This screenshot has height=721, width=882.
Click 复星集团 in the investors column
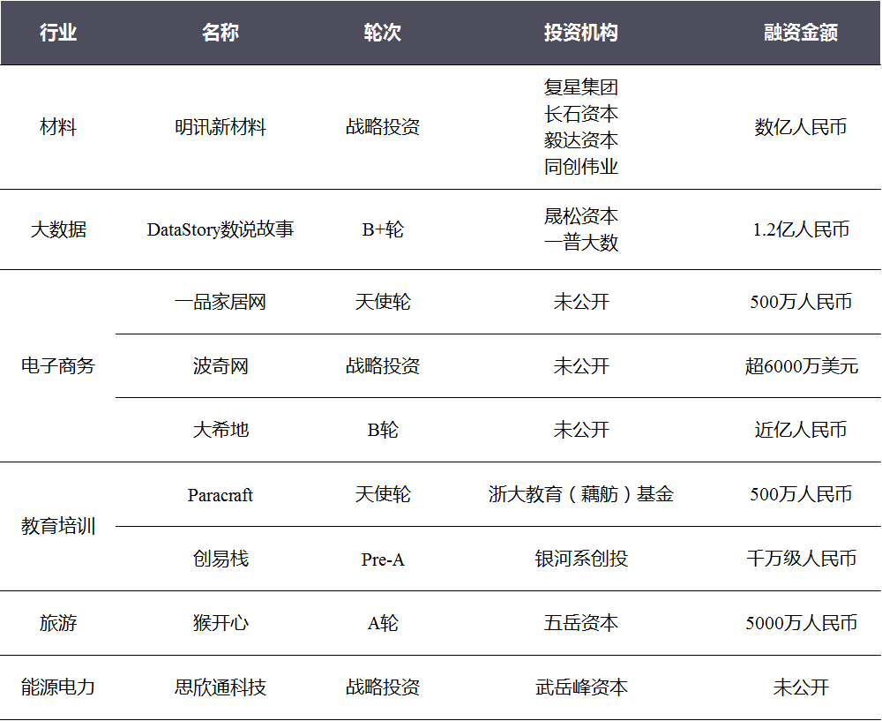pyautogui.click(x=581, y=87)
